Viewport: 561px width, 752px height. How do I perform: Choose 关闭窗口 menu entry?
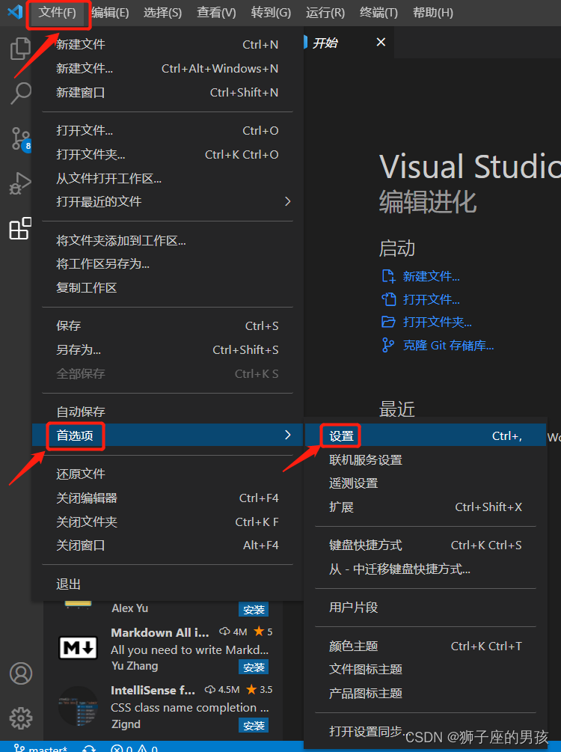pos(168,545)
